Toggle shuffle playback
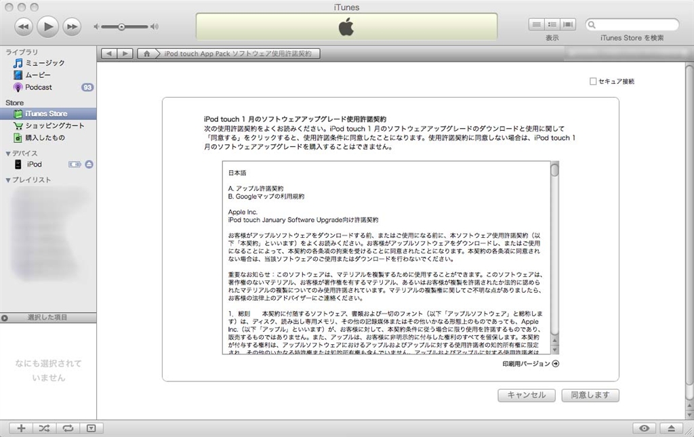 click(x=44, y=428)
